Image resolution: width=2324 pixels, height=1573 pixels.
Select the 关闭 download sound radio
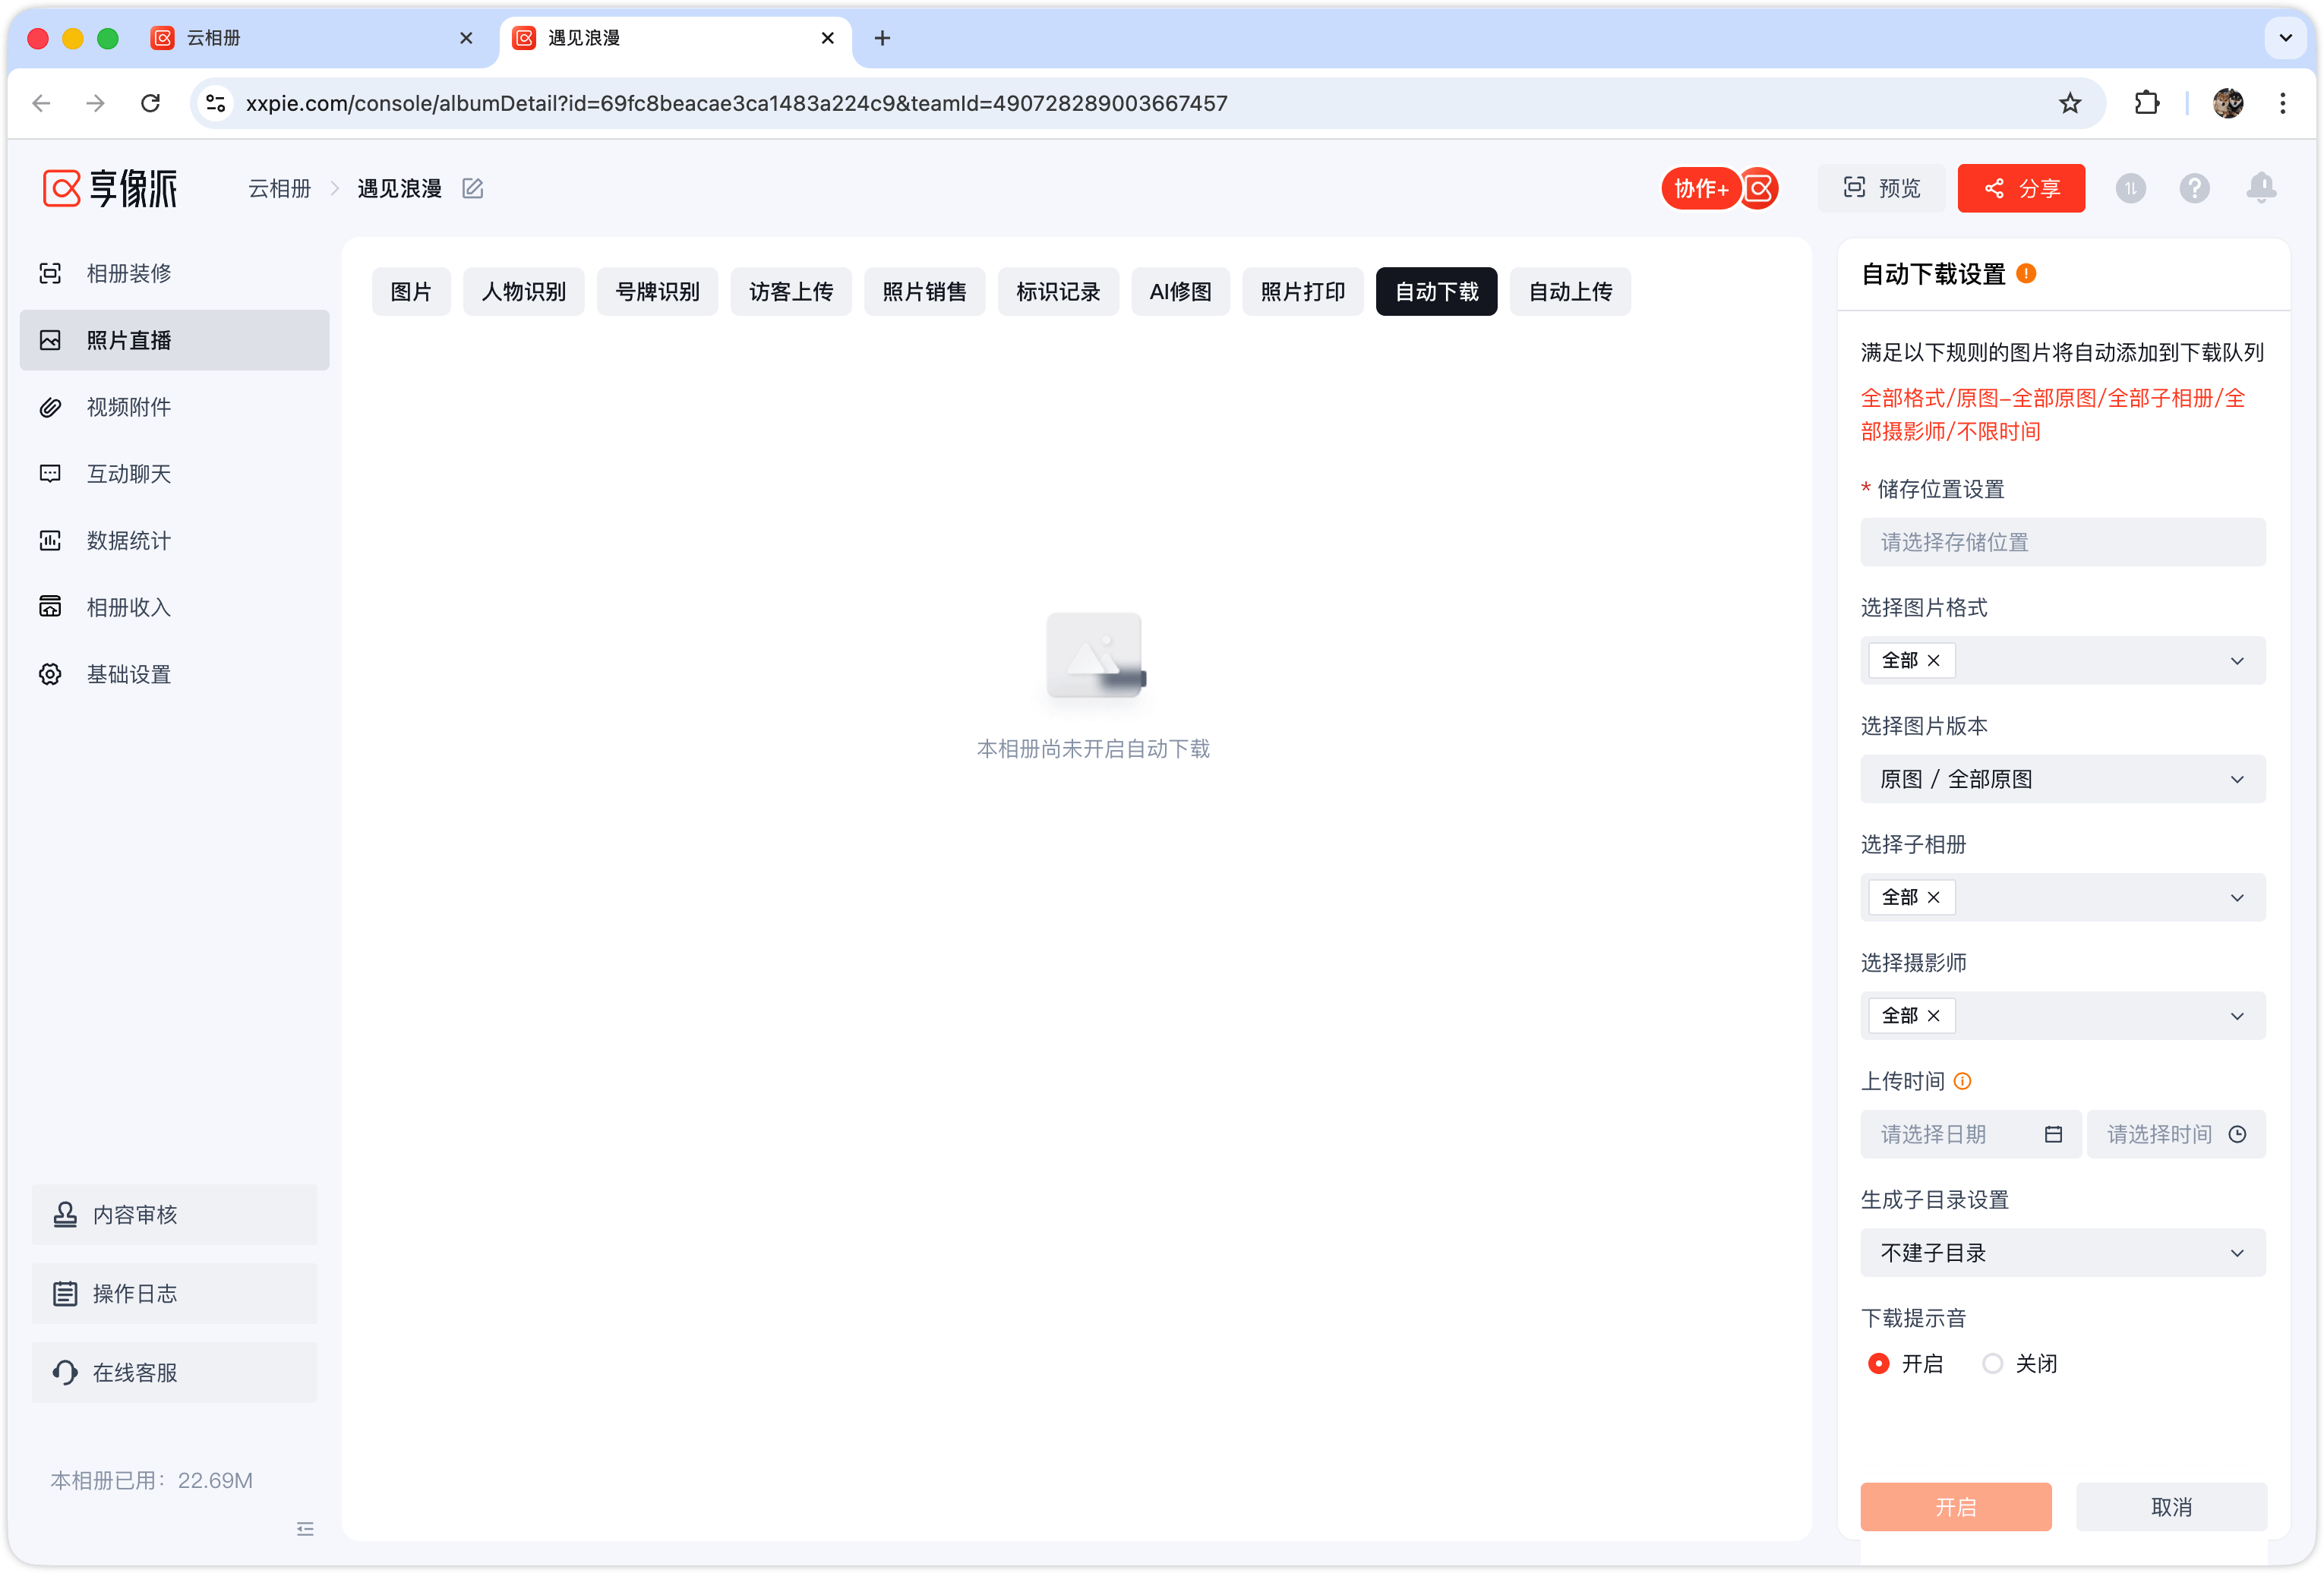pos(1993,1363)
